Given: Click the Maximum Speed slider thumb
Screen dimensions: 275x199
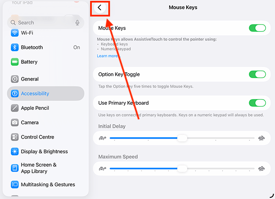Looking at the screenshot, I should tap(182, 169).
